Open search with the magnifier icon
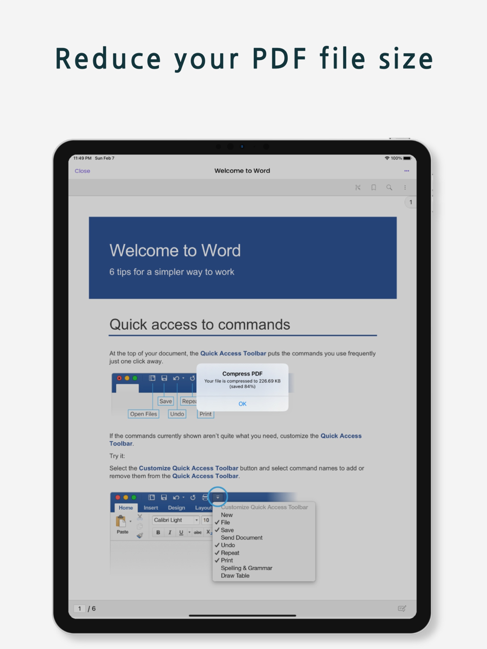 point(389,187)
